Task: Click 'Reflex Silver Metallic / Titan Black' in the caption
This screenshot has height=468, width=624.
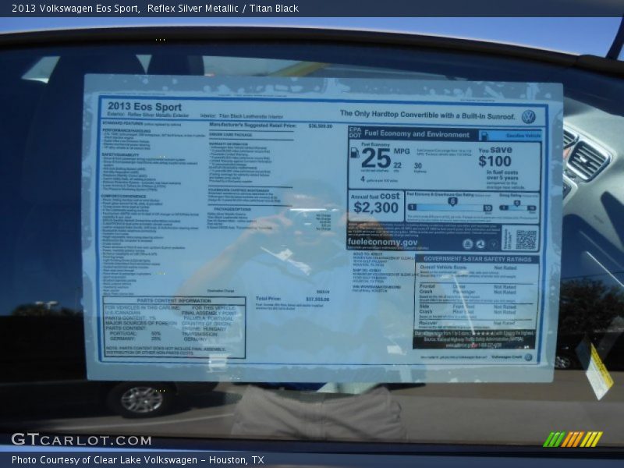Action: click(x=223, y=8)
